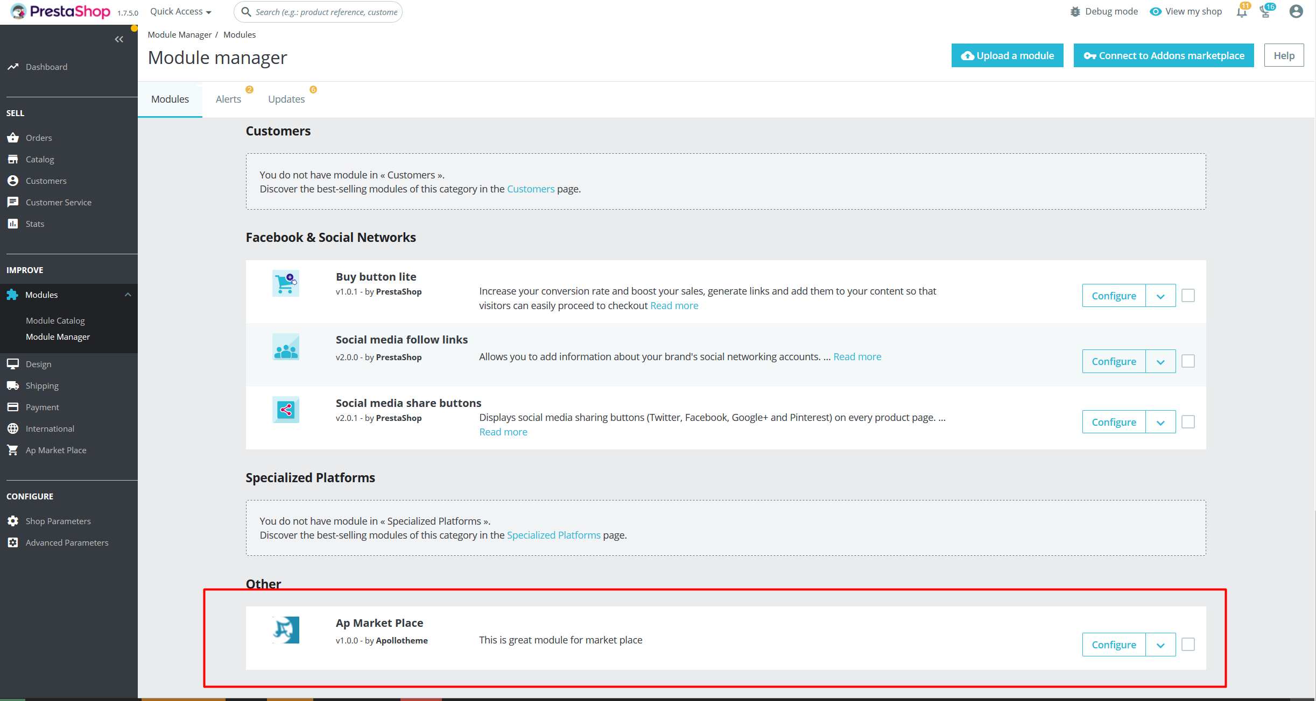Switch to the Updates tab

coord(286,99)
